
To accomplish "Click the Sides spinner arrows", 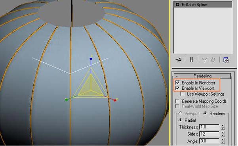I will [223, 134].
